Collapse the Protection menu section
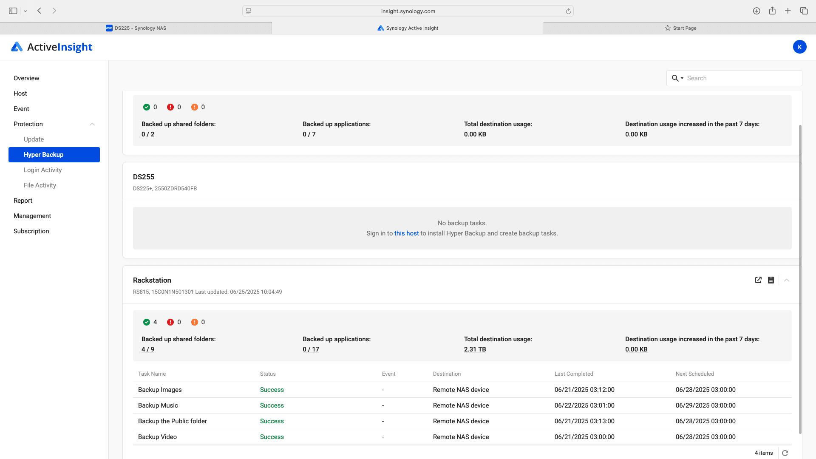 (x=92, y=124)
